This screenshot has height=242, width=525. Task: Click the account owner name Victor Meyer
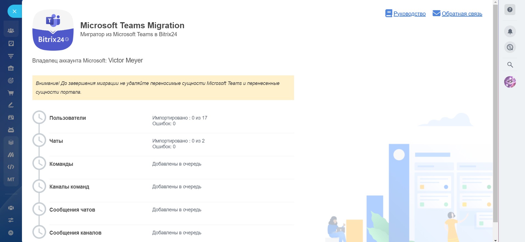125,60
